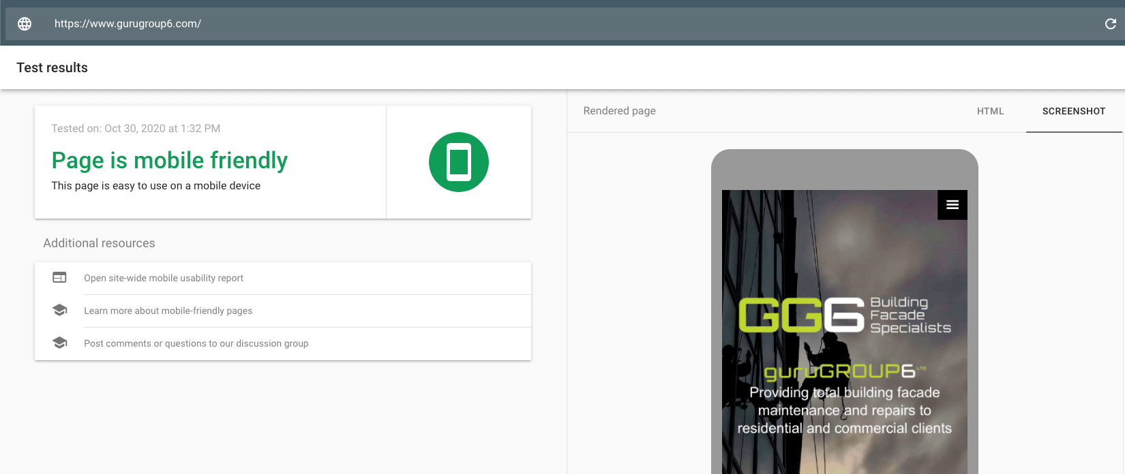Click the usability report window icon
This screenshot has height=474, width=1125.
tap(59, 277)
